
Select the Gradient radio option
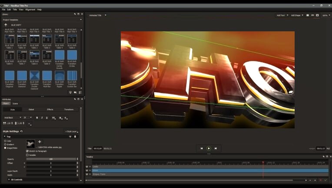coord(5,144)
